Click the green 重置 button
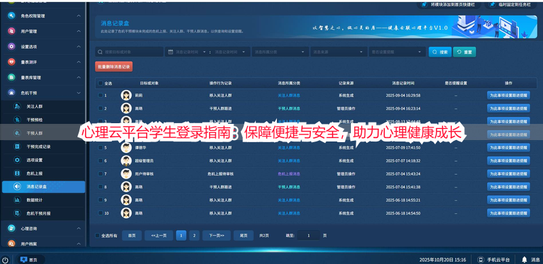The height and width of the screenshot is (264, 543). point(464,52)
